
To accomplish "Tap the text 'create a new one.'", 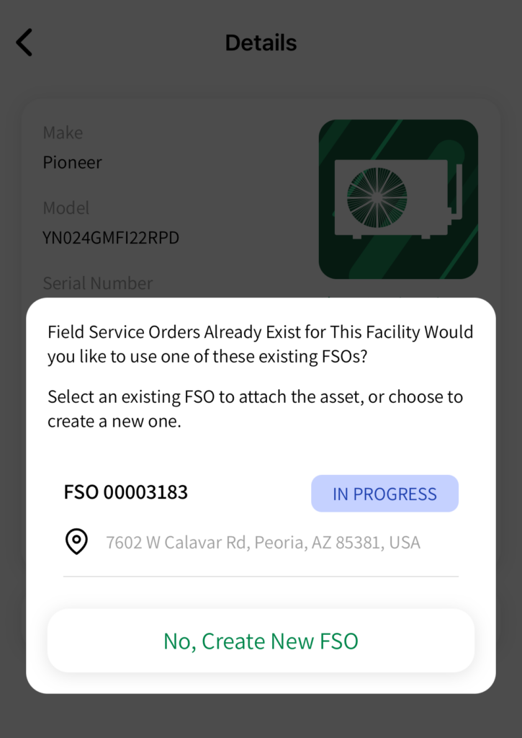I will click(x=114, y=421).
